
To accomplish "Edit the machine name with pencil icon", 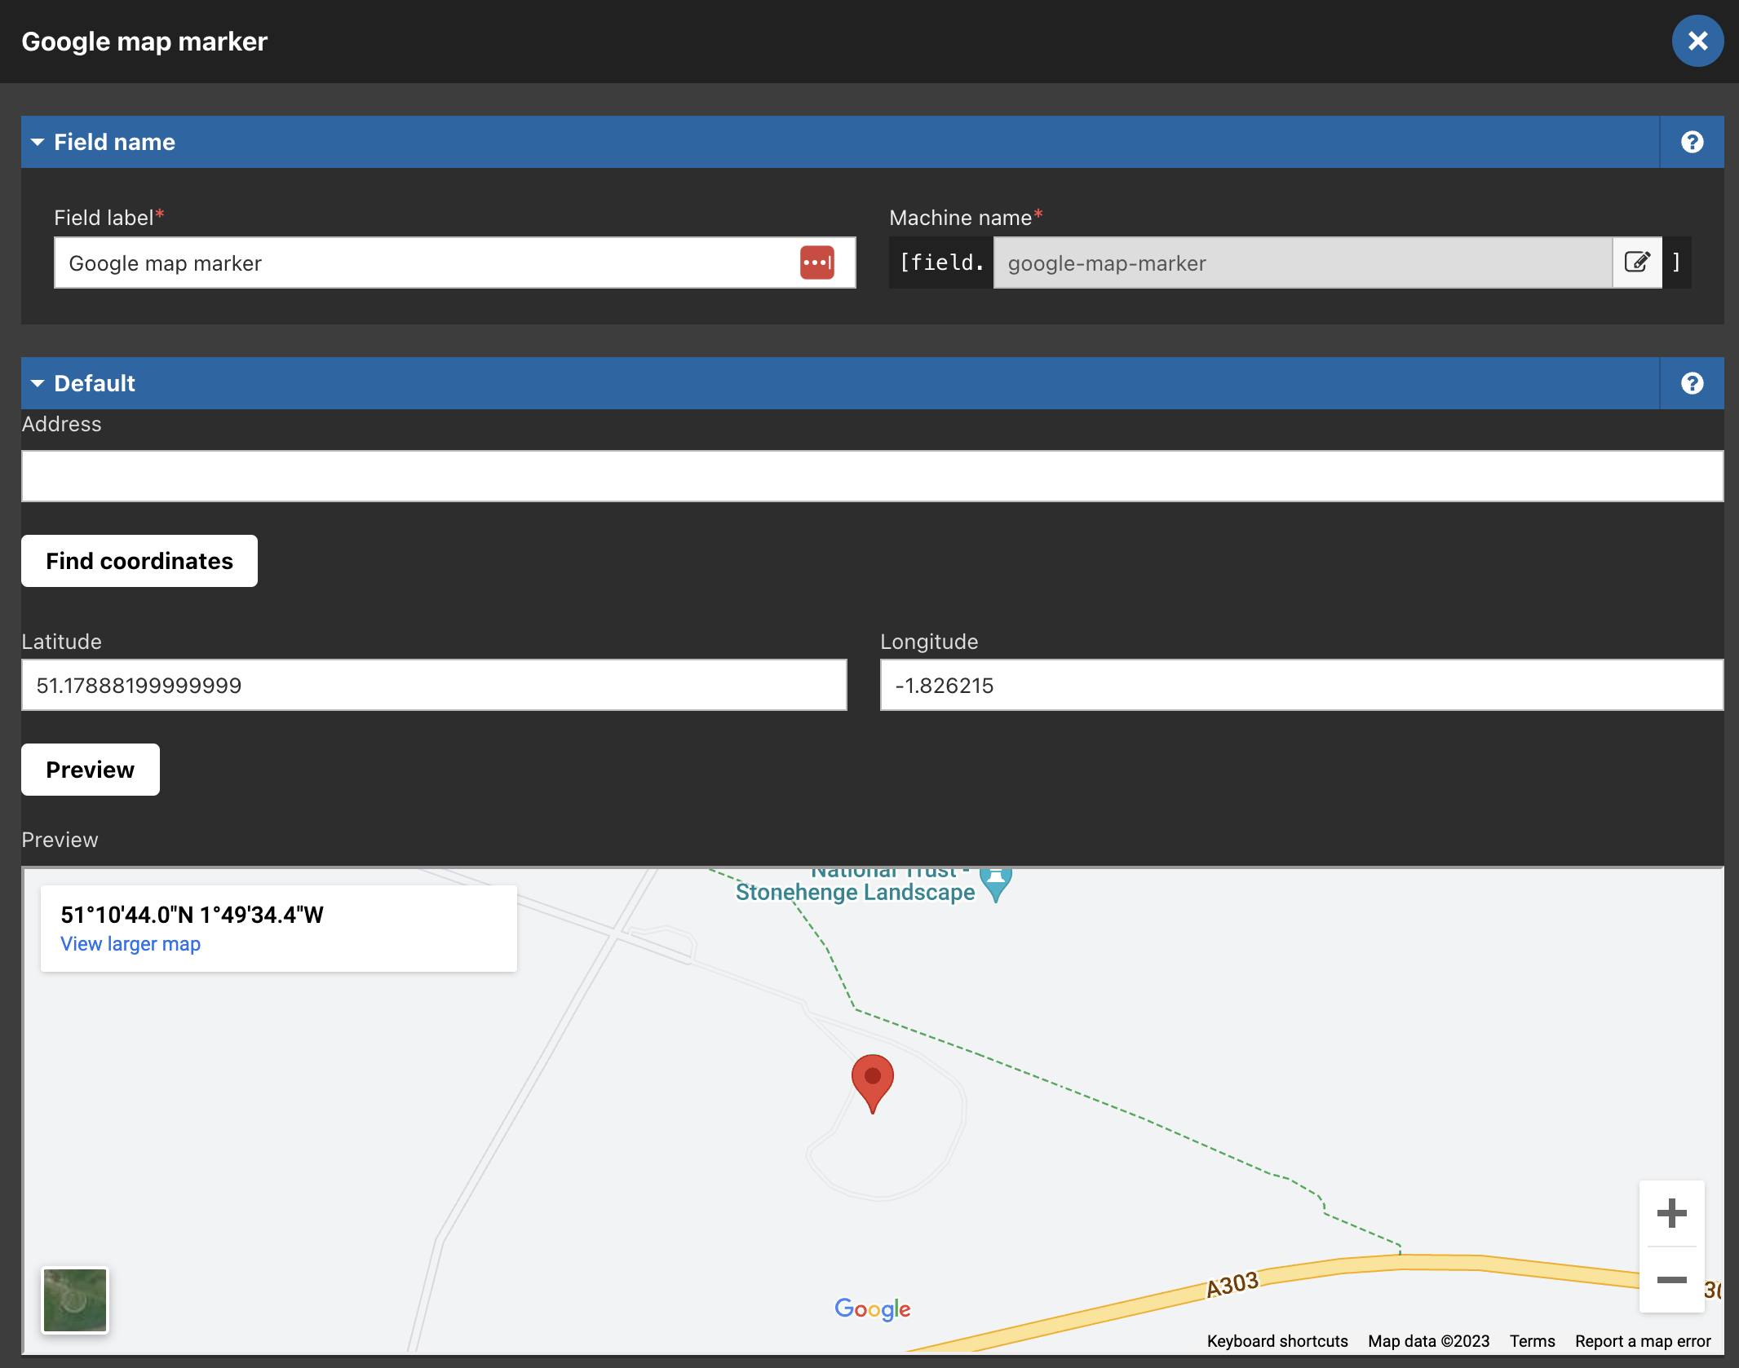I will (x=1637, y=263).
